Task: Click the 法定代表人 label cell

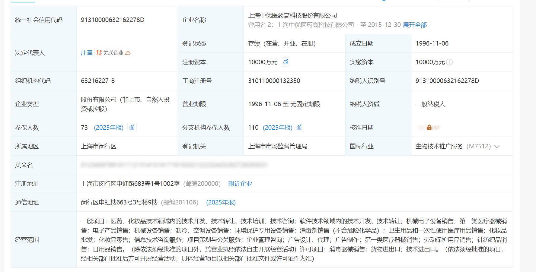Action: click(x=43, y=53)
